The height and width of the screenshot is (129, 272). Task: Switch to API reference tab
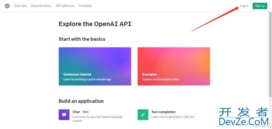[65, 6]
